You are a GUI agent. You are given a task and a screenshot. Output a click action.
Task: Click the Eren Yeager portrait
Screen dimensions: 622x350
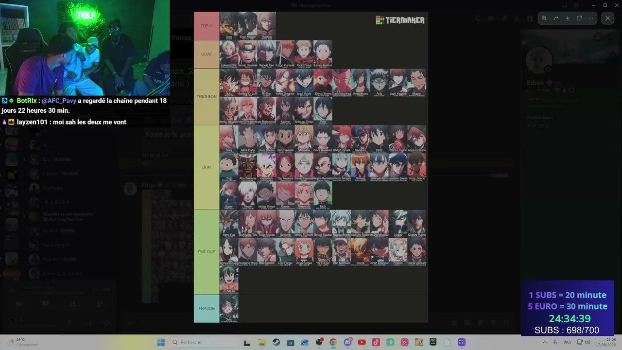[248, 26]
